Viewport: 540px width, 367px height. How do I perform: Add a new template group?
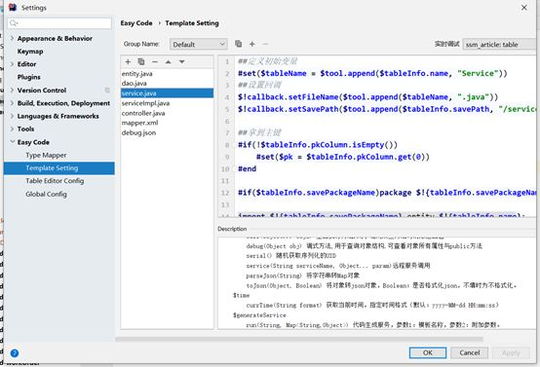point(252,44)
